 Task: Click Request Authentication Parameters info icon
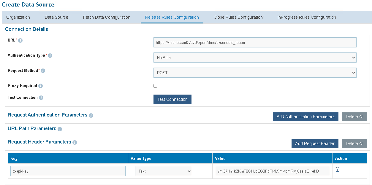pyautogui.click(x=91, y=115)
